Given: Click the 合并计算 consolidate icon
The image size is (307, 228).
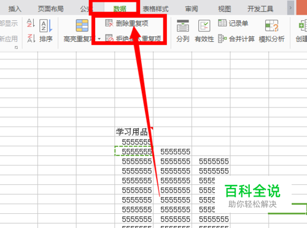Looking at the screenshot, I should coord(222,38).
